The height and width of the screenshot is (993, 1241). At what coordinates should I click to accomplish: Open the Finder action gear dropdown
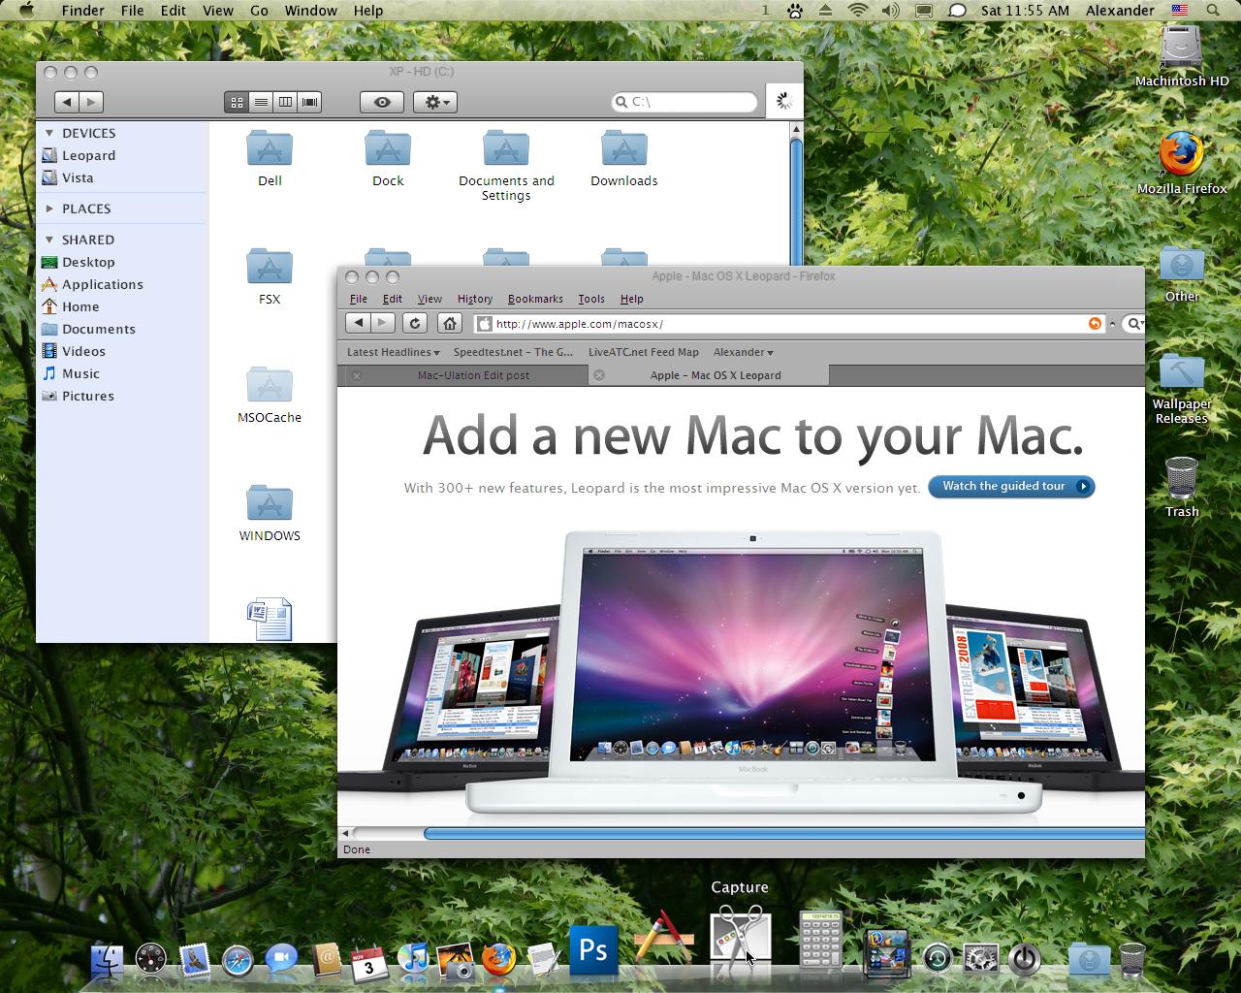tap(435, 102)
